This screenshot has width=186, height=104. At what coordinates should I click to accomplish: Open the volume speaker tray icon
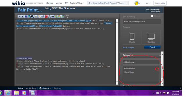point(161,93)
